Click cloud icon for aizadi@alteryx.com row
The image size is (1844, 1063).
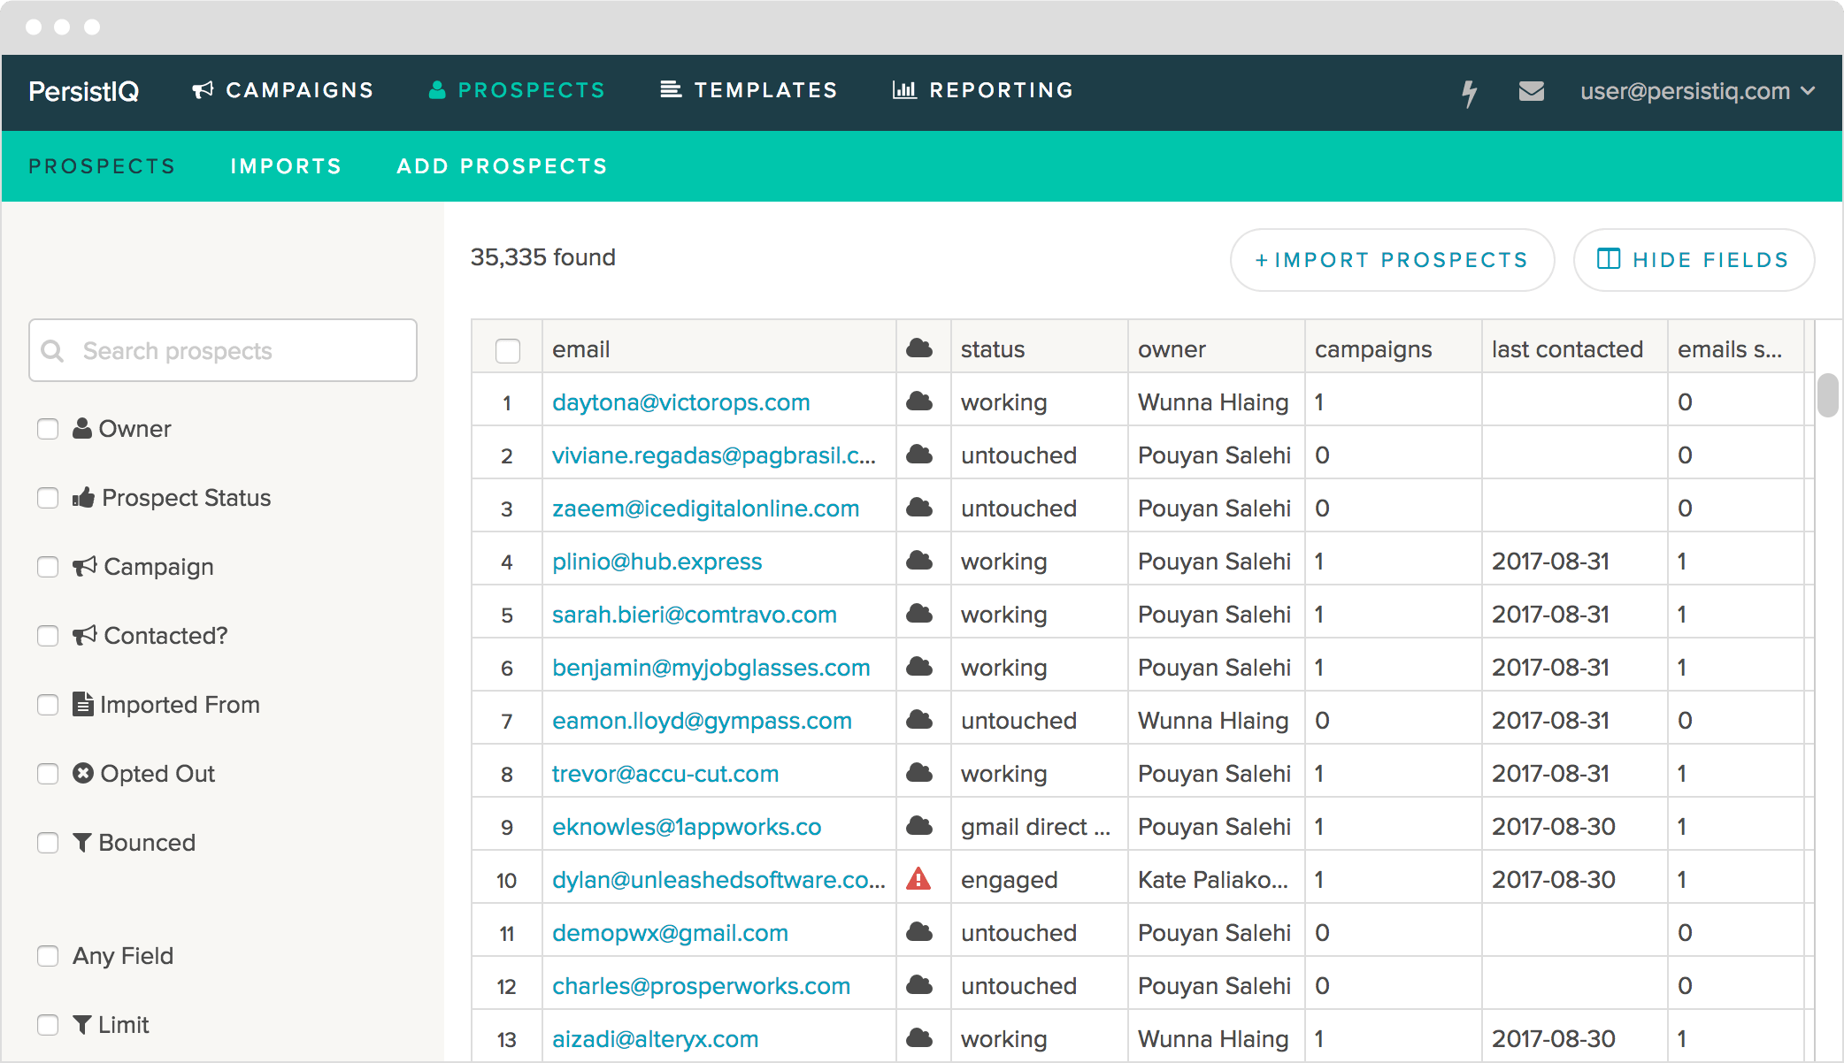(919, 1038)
